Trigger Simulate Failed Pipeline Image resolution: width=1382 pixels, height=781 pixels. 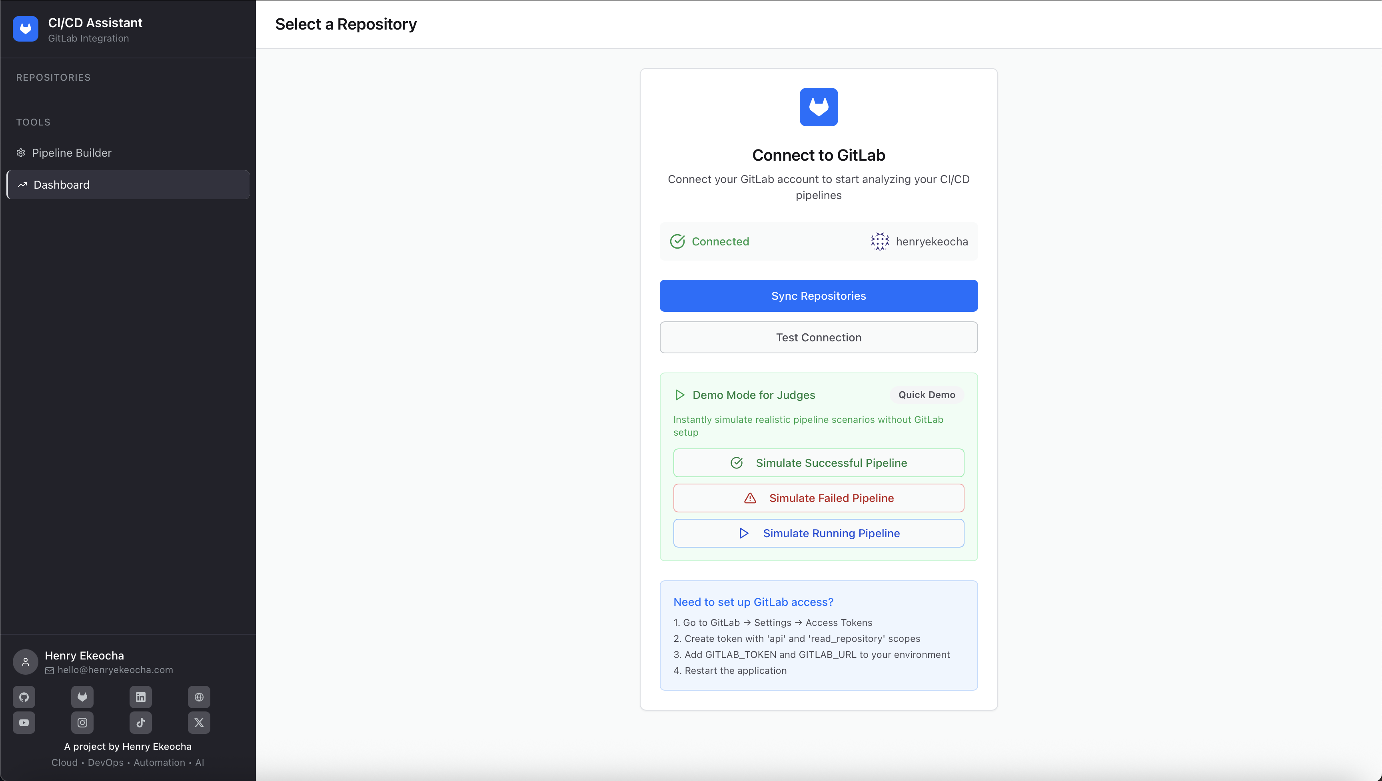[818, 498]
